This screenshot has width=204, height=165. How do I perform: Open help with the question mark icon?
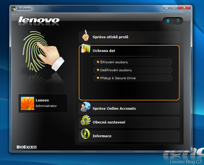(x=178, y=21)
